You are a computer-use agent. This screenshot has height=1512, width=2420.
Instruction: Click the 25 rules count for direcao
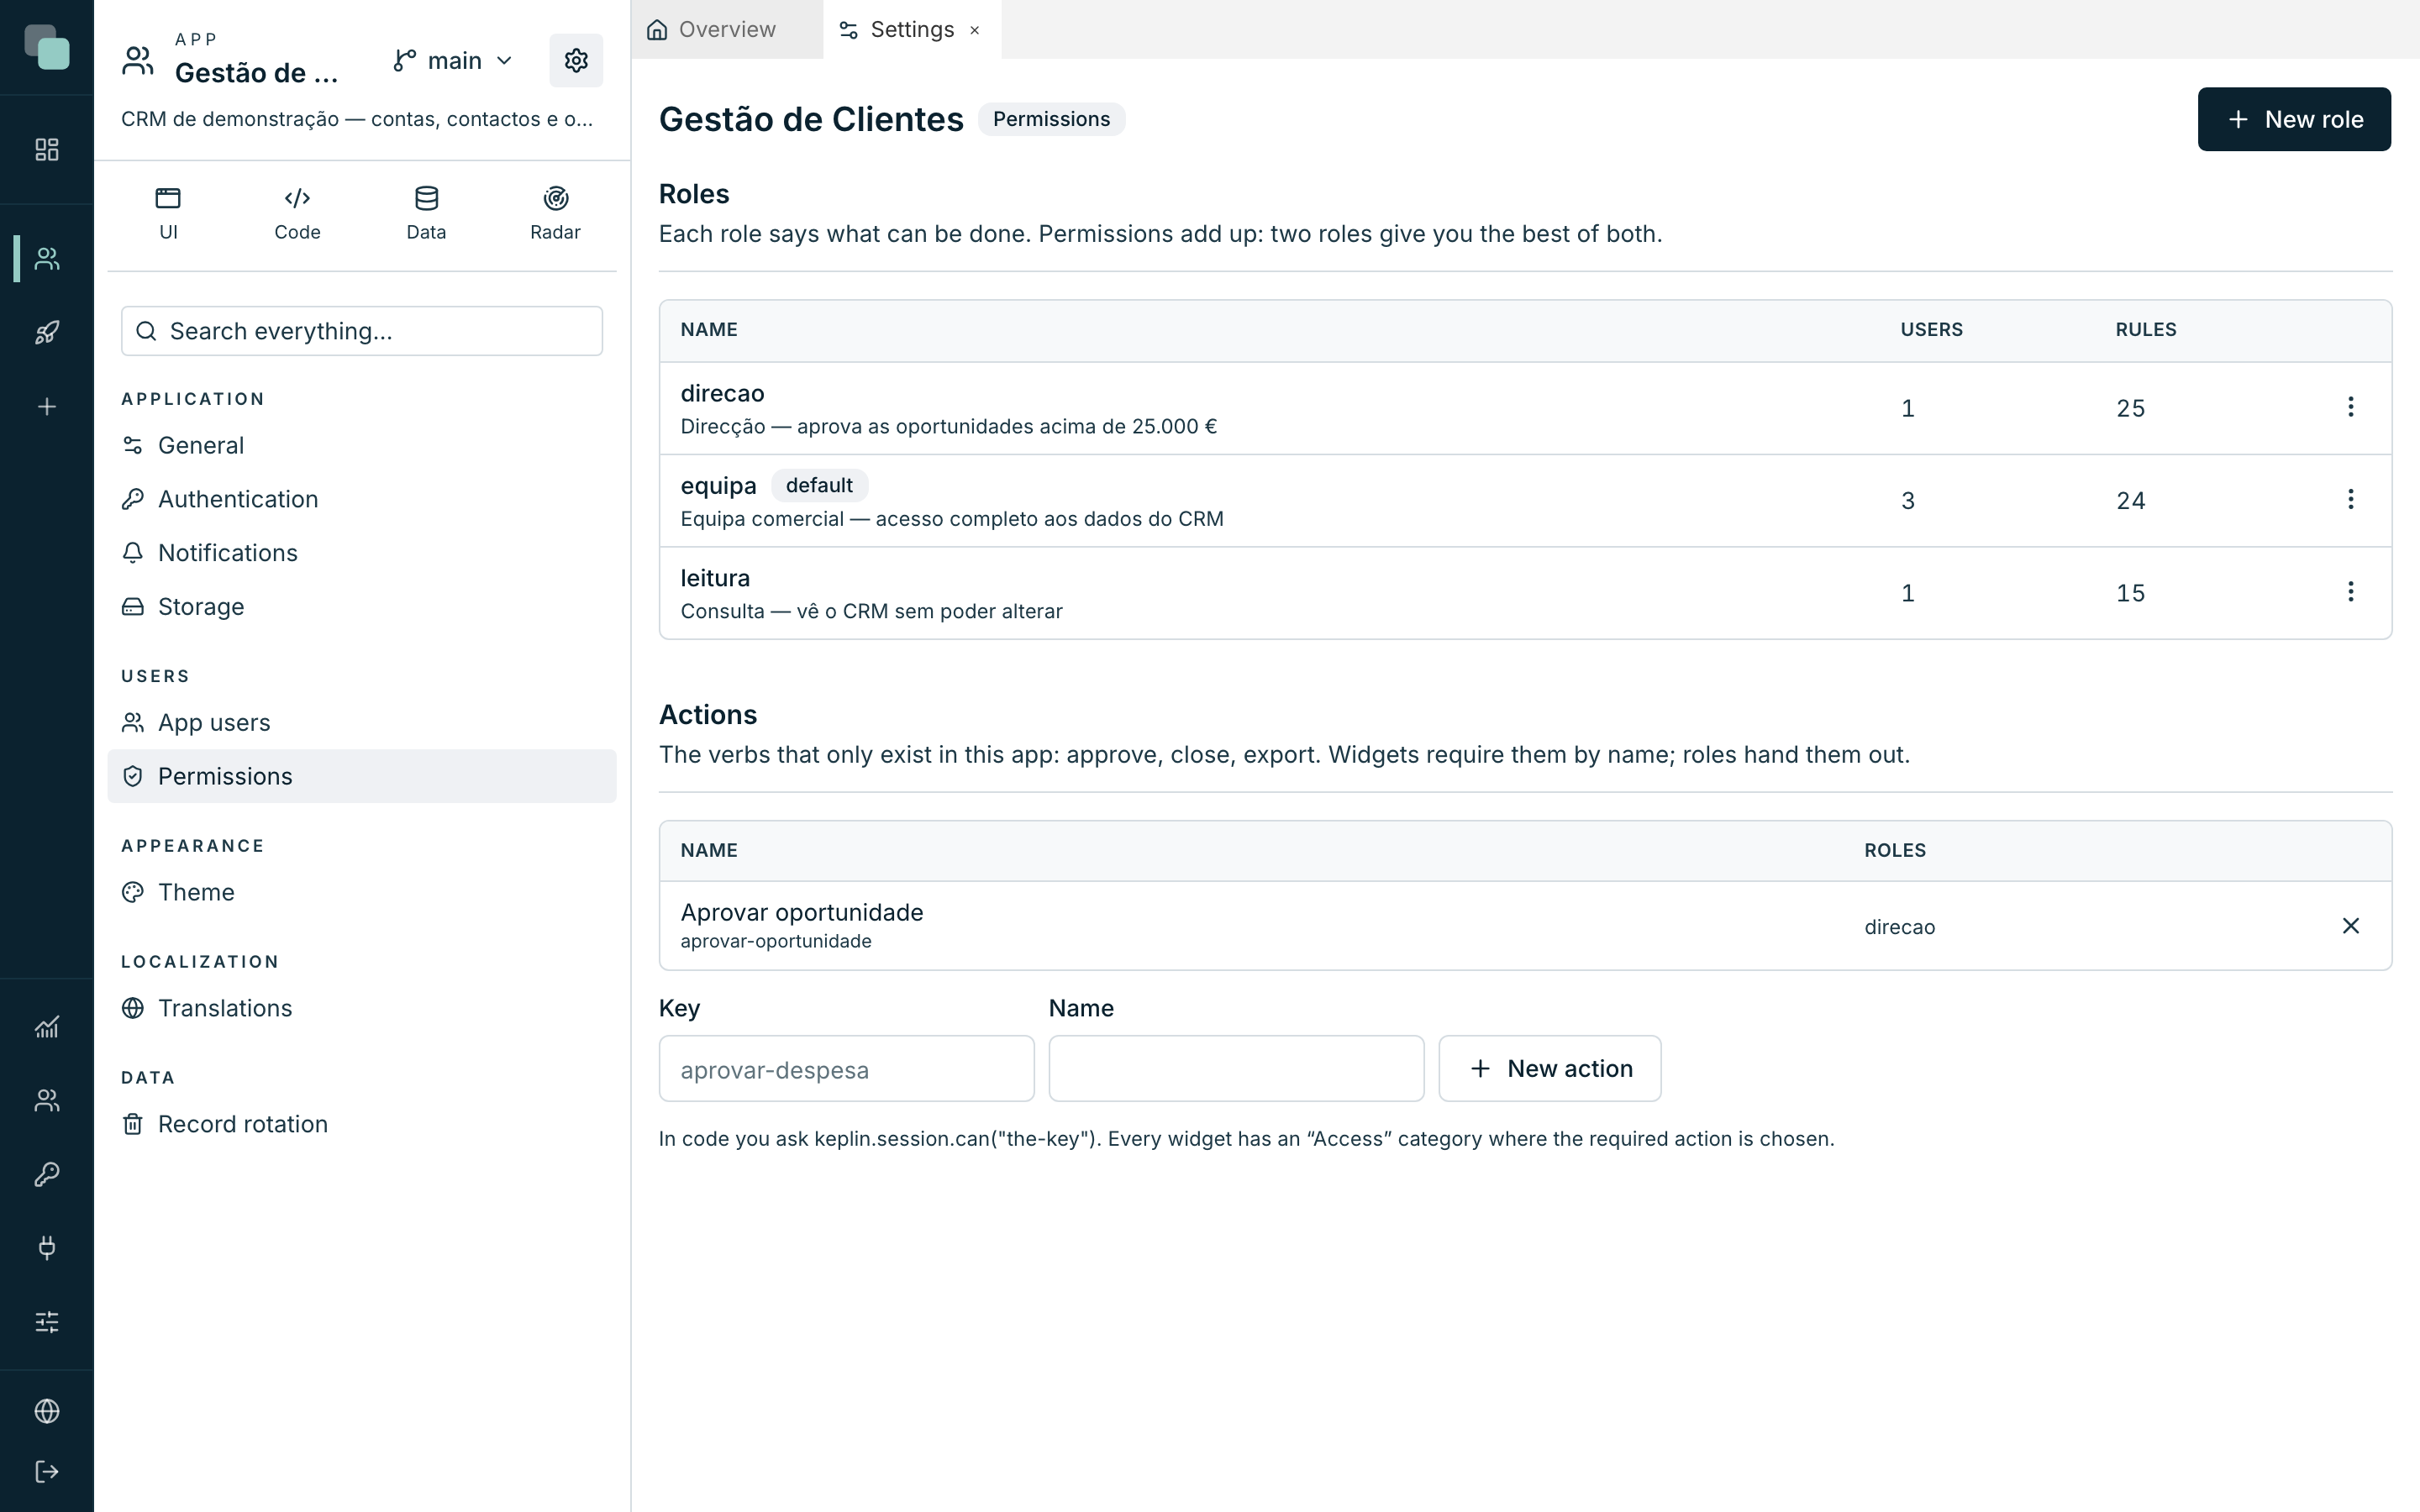[2130, 408]
